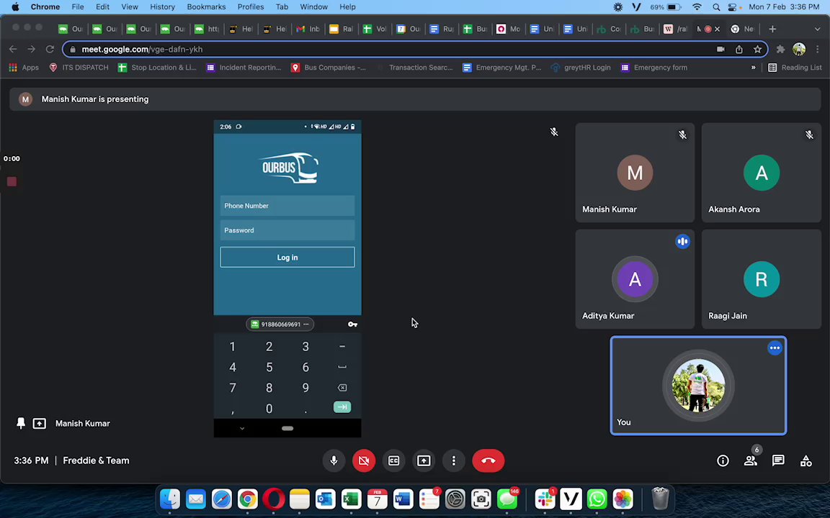This screenshot has width=830, height=518.
Task: Open Chrome three-dot menu
Action: point(817,49)
